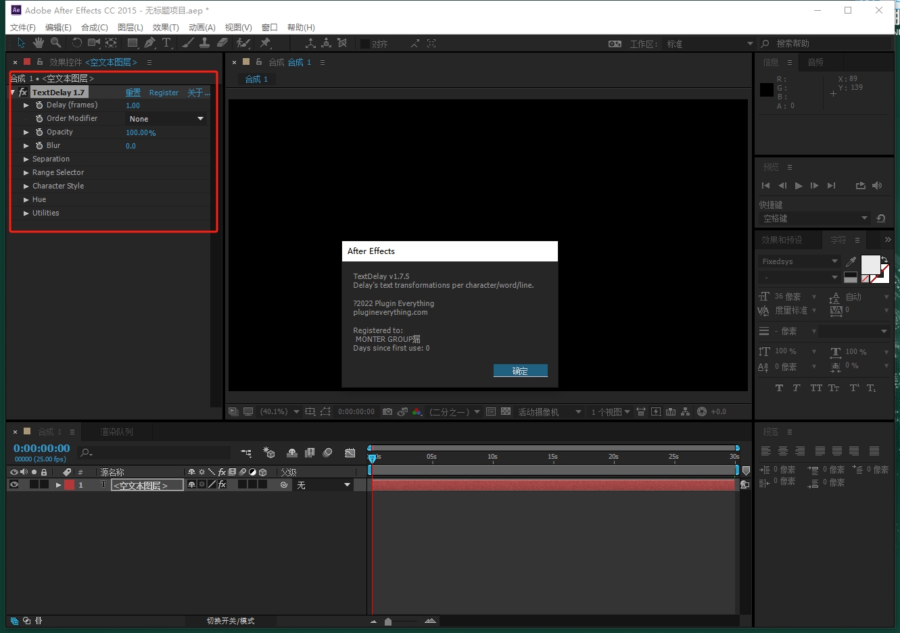Toggle Opacity stopwatch

pyautogui.click(x=39, y=132)
